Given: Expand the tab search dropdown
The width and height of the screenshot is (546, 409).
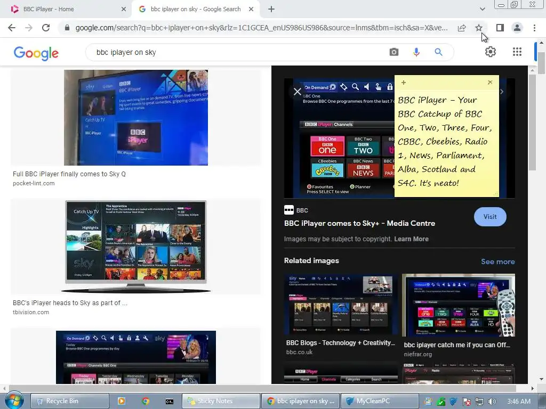Looking at the screenshot, I should point(482,9).
